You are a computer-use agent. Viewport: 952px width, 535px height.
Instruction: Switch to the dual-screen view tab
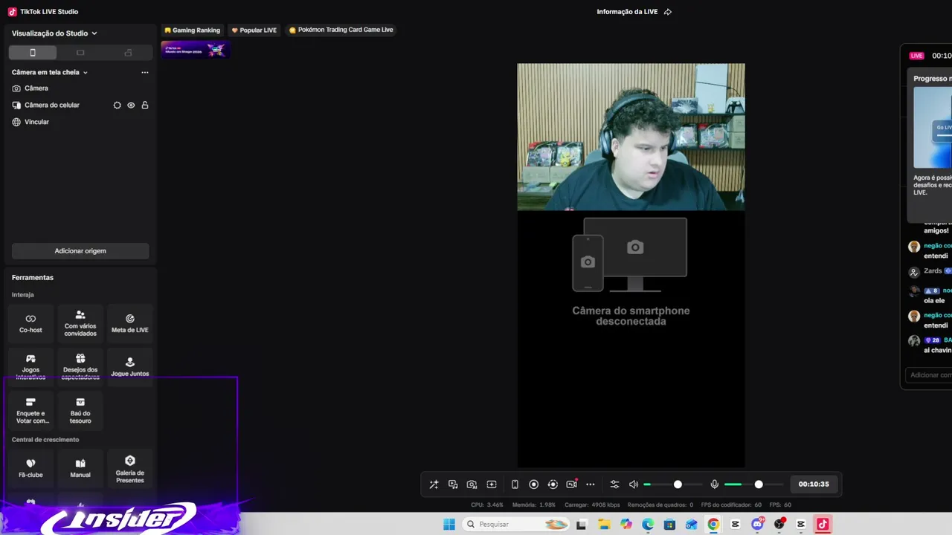[128, 53]
